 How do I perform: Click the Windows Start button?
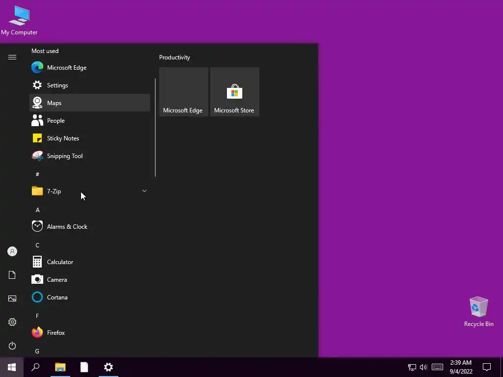(x=12, y=367)
